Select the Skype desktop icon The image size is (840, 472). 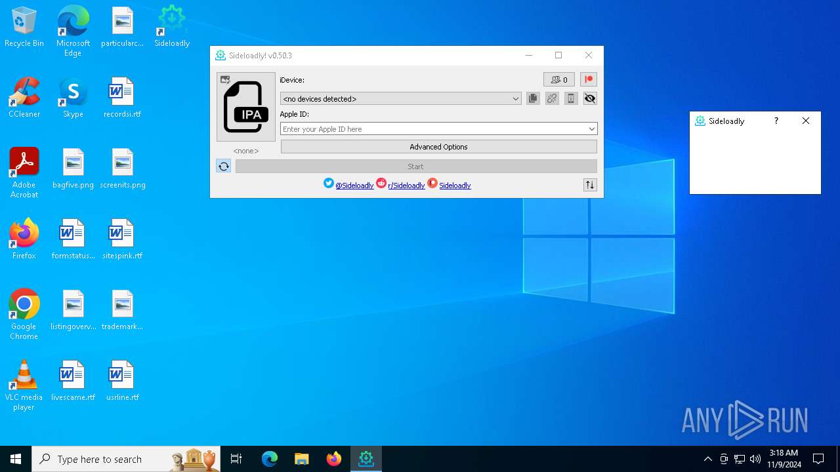(x=73, y=98)
